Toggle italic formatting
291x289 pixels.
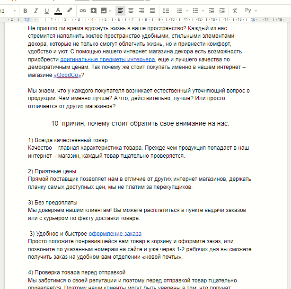coord(36,11)
